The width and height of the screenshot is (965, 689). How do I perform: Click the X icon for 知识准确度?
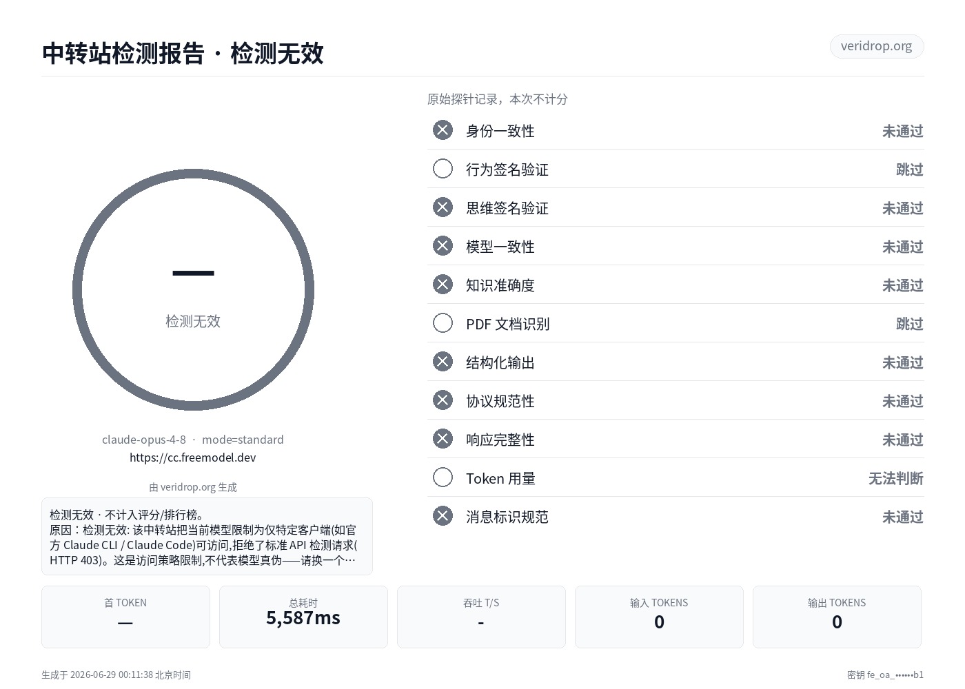click(x=443, y=285)
